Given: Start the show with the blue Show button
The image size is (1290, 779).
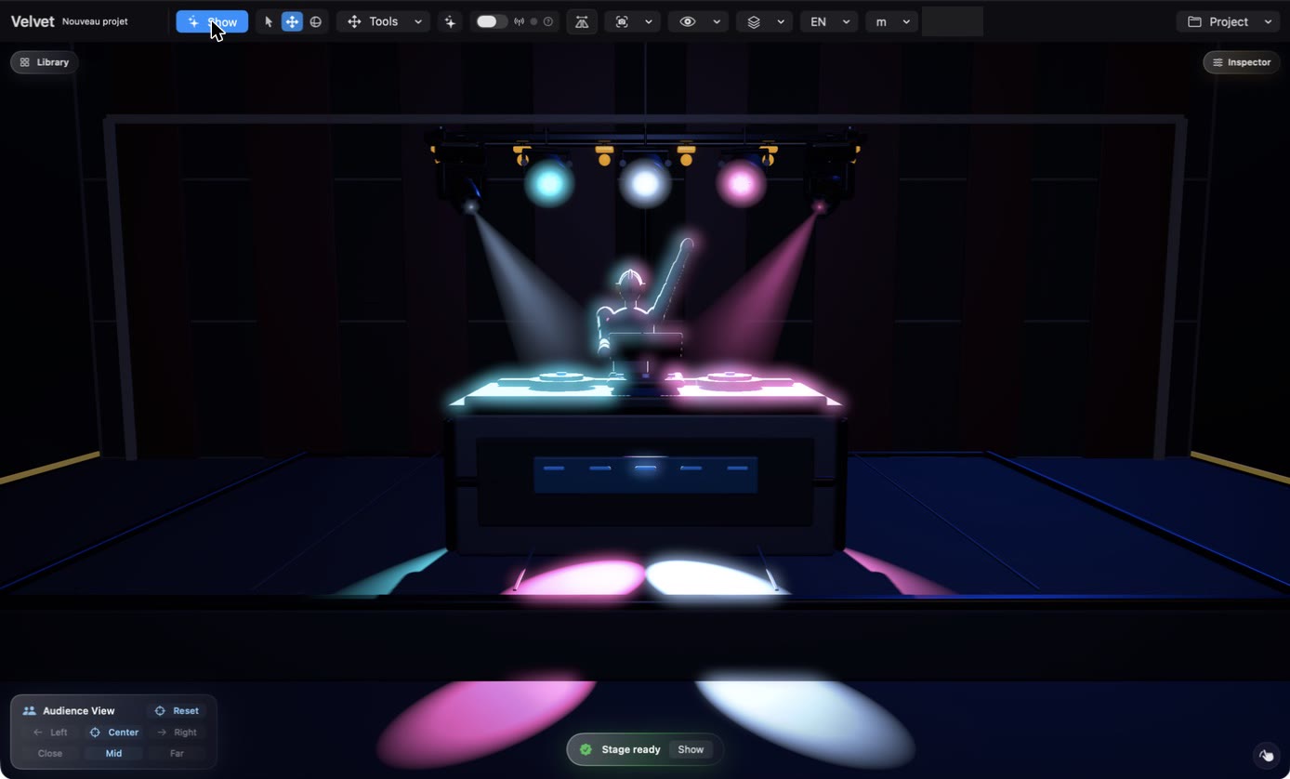Looking at the screenshot, I should coord(212,21).
